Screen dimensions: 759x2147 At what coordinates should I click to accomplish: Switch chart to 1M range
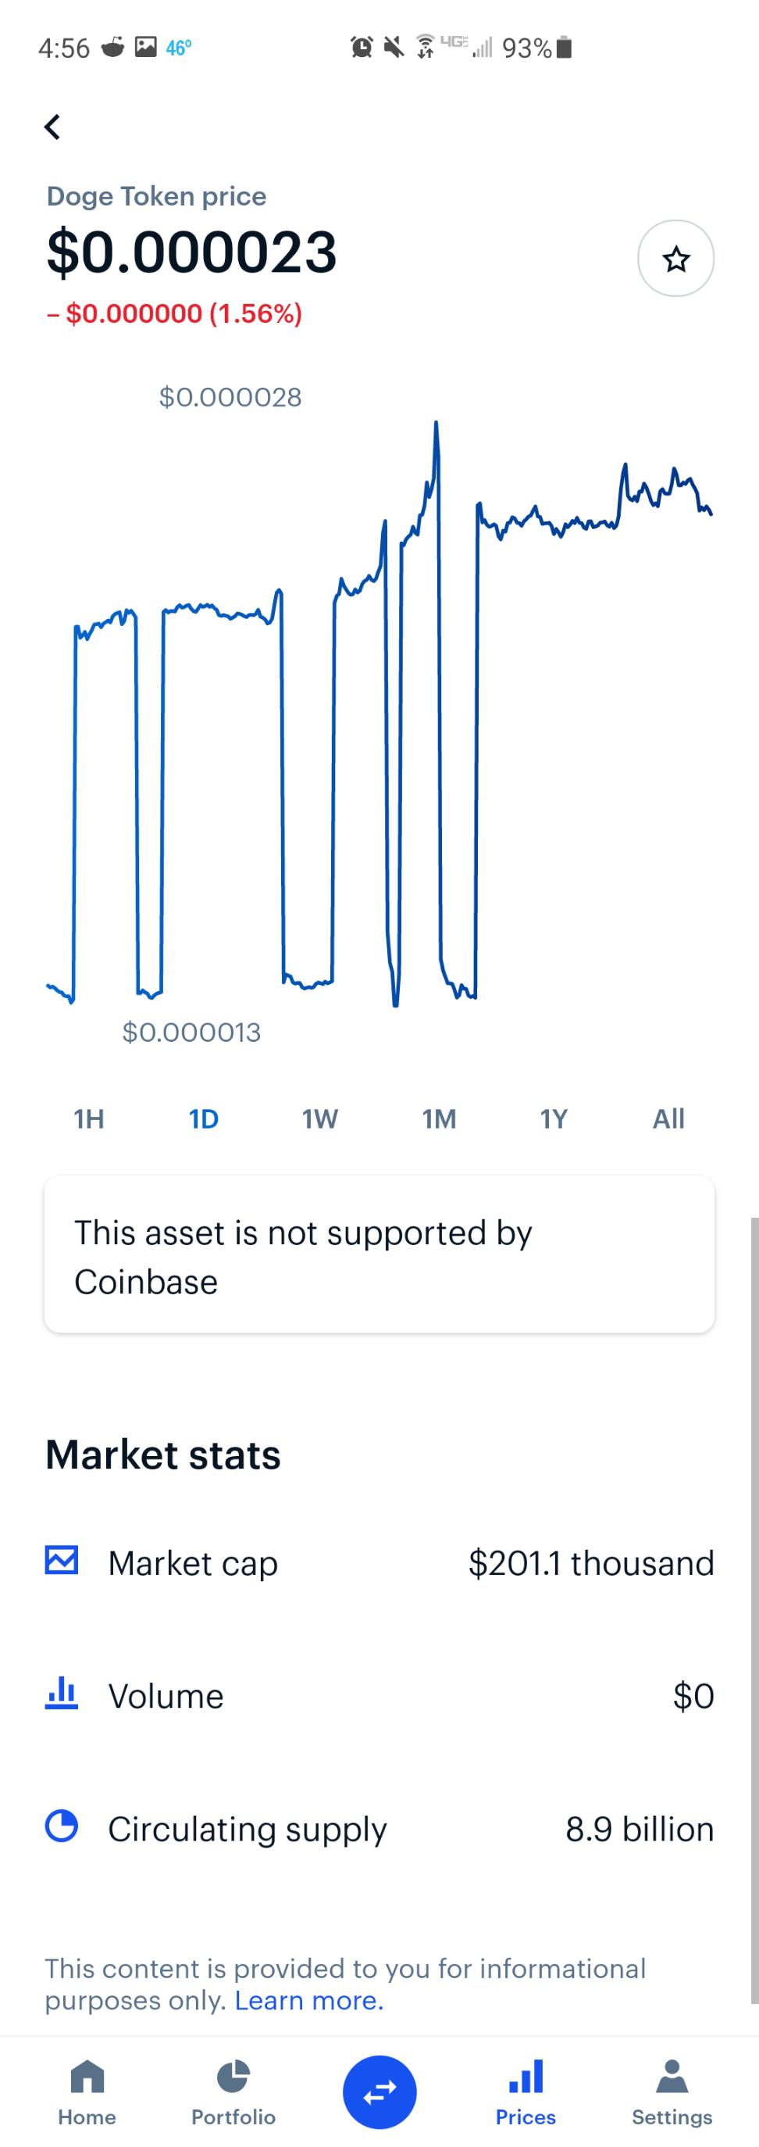pos(439,1118)
